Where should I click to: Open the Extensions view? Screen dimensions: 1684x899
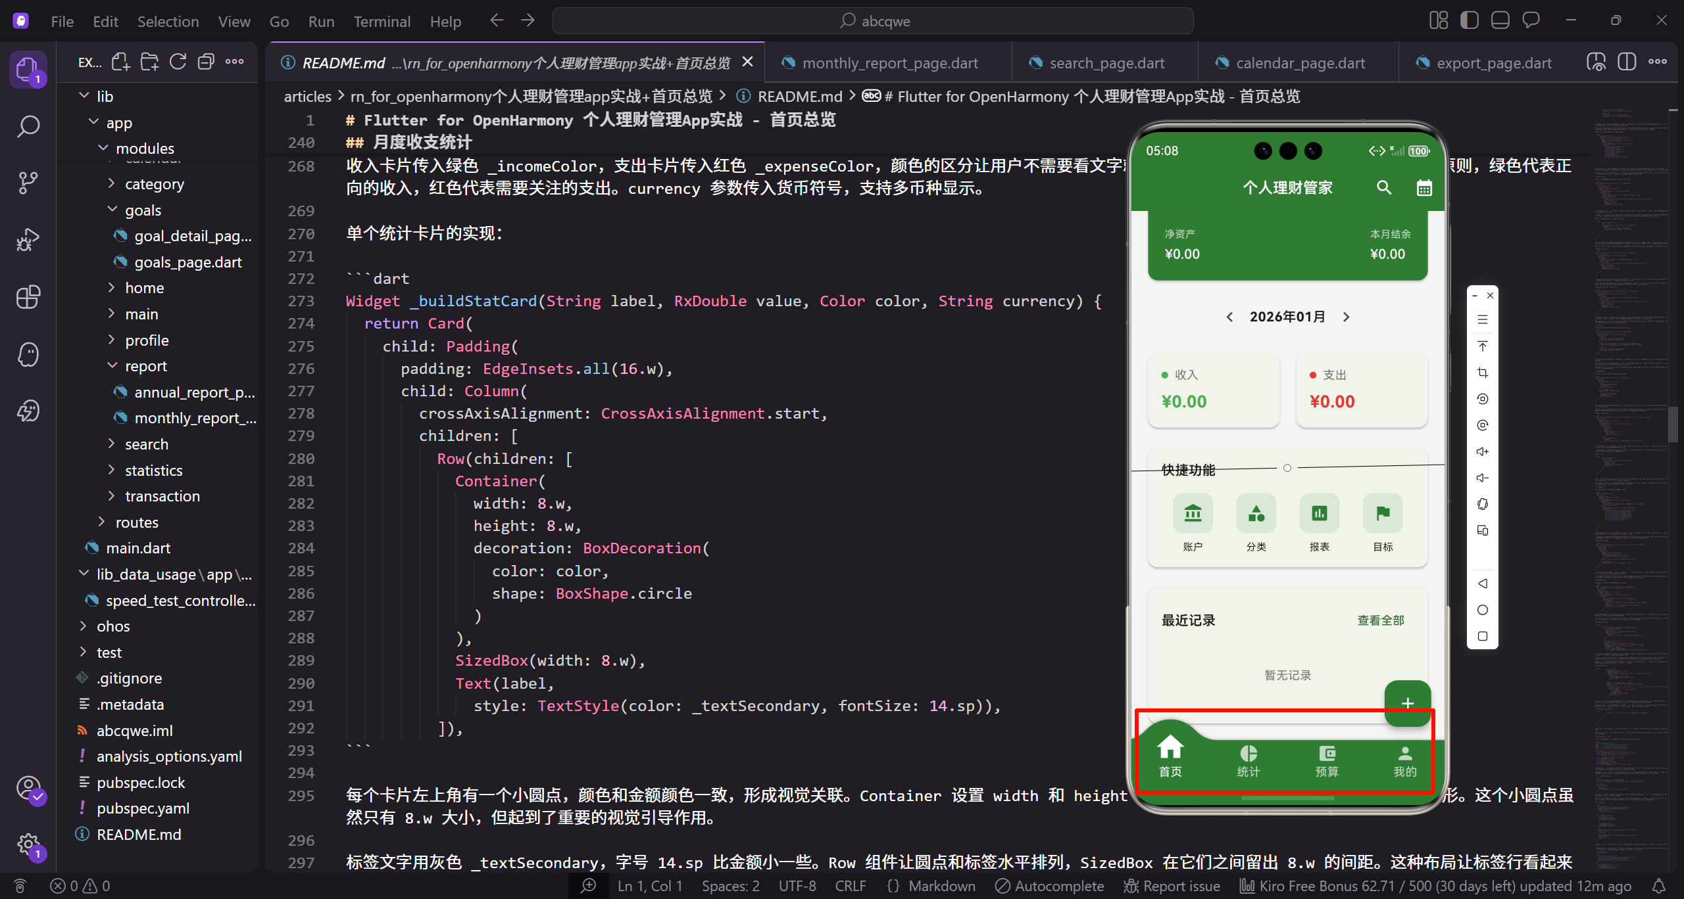[x=28, y=297]
